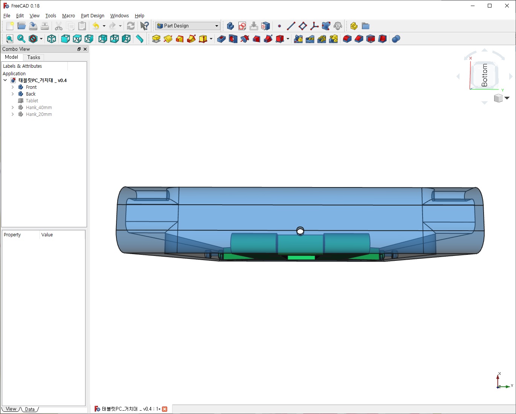Close the 태블릿PC_거치대 document tab

[165, 409]
